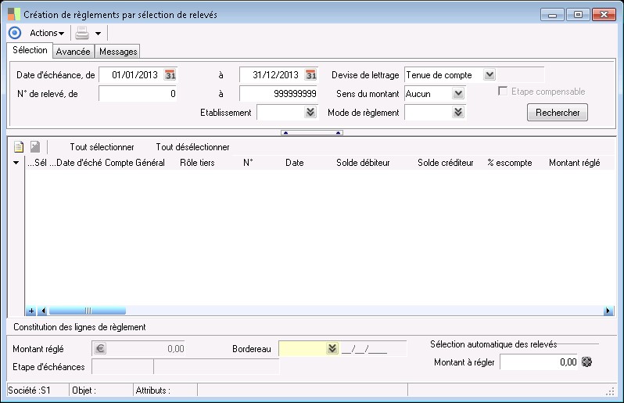Image resolution: width=624 pixels, height=403 pixels.
Task: Open the Bordereau dropdown
Action: [x=332, y=349]
